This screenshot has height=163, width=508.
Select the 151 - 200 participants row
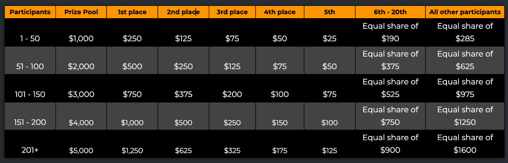tap(254, 116)
